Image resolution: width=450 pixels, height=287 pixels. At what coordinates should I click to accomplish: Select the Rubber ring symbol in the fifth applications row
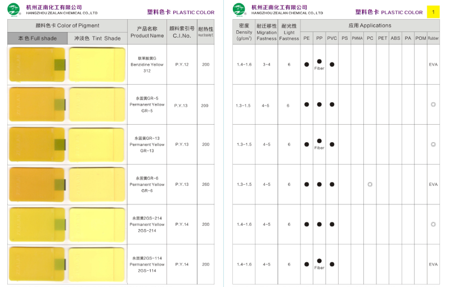(433, 224)
